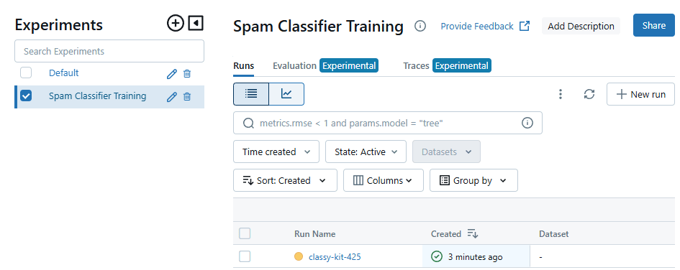The width and height of the screenshot is (680, 270).
Task: Select the classy-kit-425 run checkbox
Action: pyautogui.click(x=245, y=256)
